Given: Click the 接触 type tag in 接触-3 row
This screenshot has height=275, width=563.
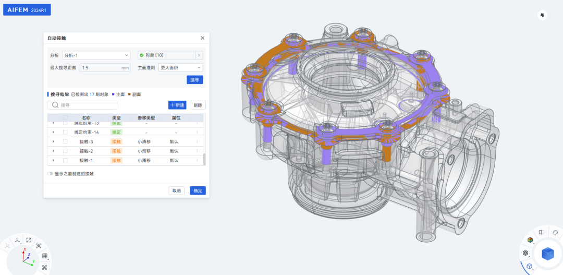Looking at the screenshot, I should coord(116,141).
